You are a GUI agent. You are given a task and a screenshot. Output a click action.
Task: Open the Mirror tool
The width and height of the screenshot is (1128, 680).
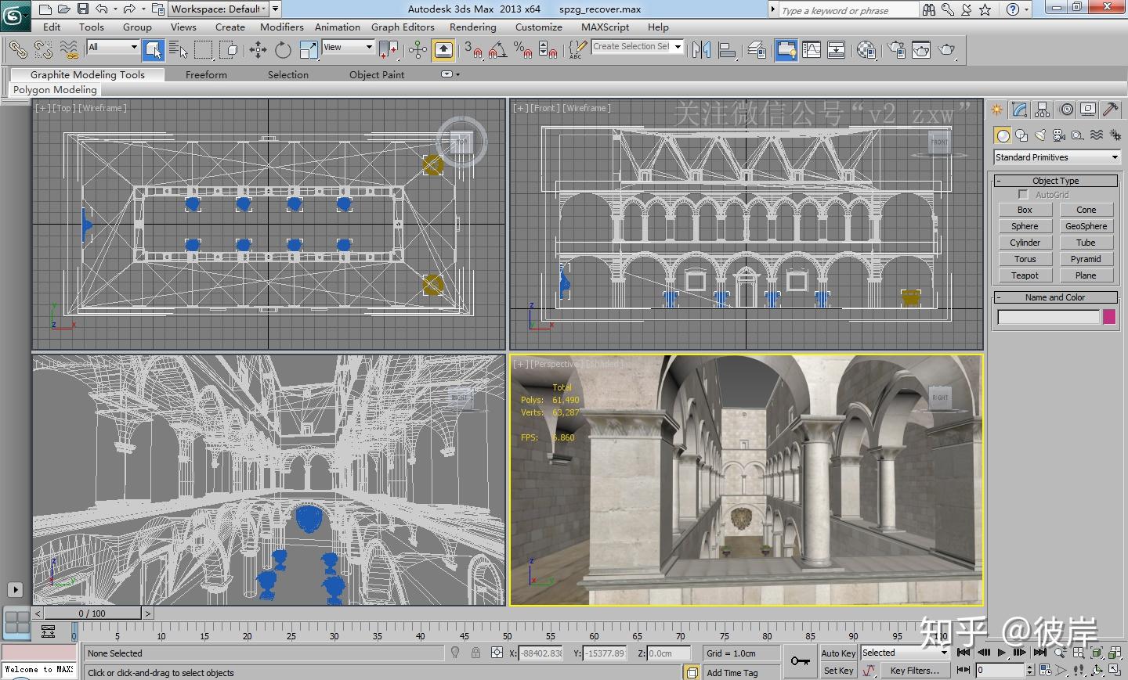pos(701,51)
